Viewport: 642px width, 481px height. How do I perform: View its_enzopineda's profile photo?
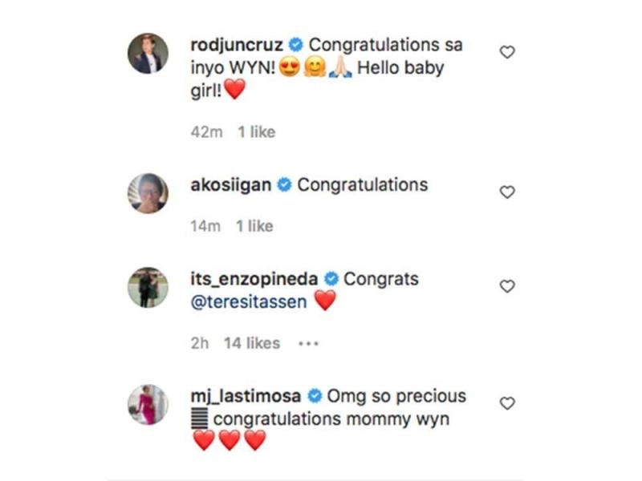point(148,287)
